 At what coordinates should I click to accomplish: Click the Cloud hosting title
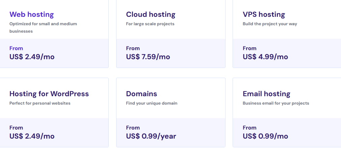click(x=151, y=14)
